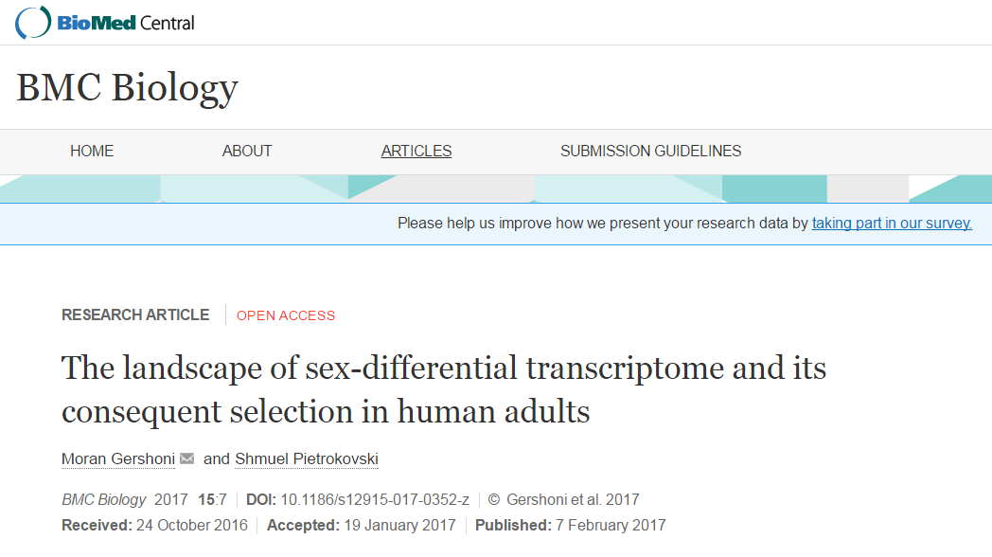Image resolution: width=992 pixels, height=557 pixels.
Task: Click the teal geometric banner strip
Action: 496,189
